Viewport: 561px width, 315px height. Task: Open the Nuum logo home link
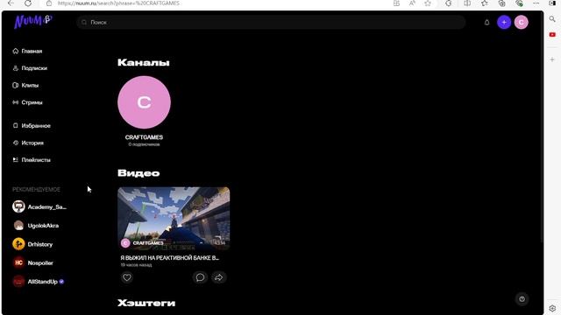33,21
